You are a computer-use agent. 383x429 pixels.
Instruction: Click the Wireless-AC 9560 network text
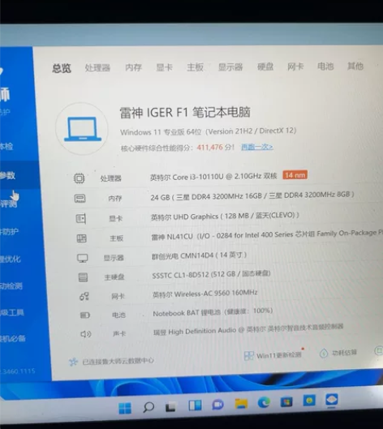pos(204,294)
